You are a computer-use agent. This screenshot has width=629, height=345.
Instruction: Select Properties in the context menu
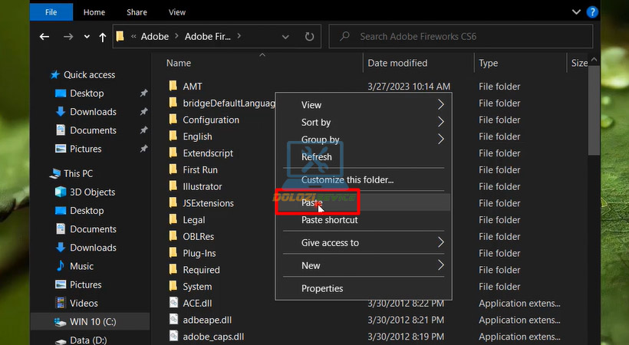(322, 288)
